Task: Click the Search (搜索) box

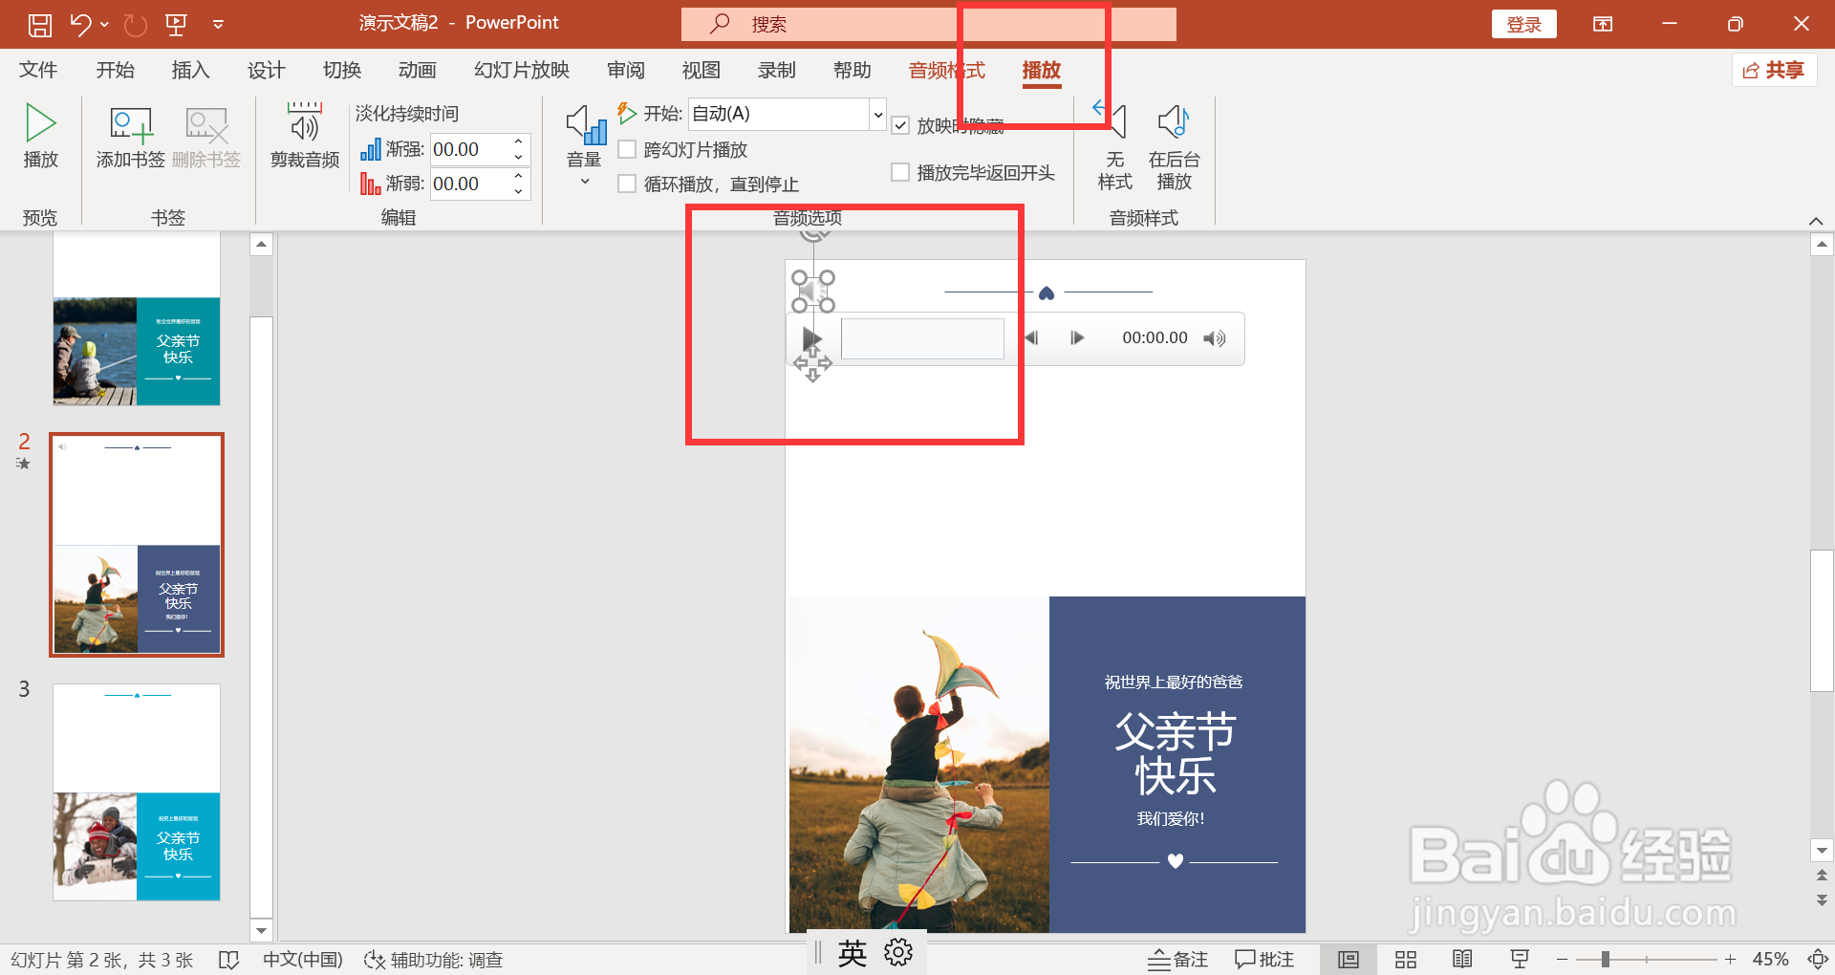Action: point(928,24)
